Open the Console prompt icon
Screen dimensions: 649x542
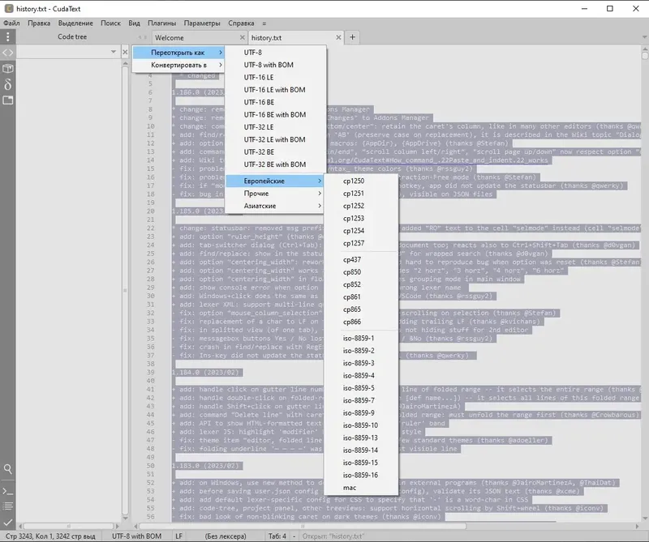(8, 492)
